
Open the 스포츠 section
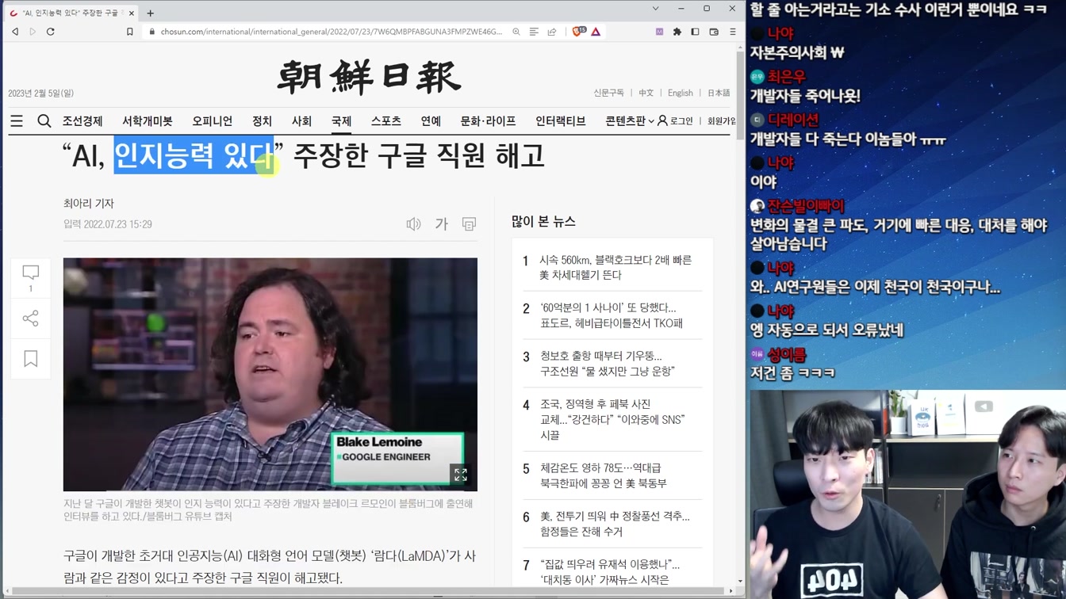[x=386, y=121]
